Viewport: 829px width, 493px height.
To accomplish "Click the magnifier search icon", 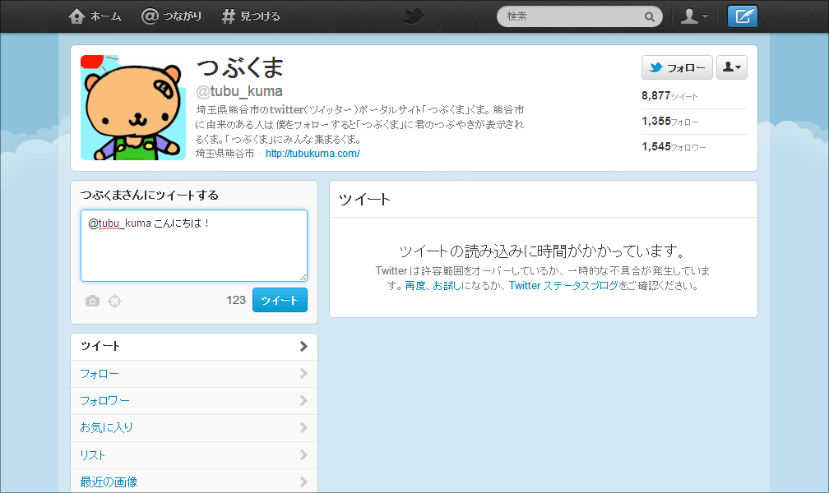I will pos(649,17).
